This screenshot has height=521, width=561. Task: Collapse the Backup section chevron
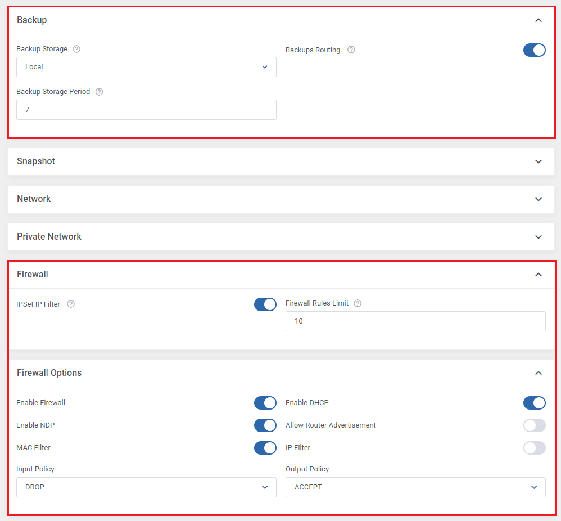tap(539, 20)
